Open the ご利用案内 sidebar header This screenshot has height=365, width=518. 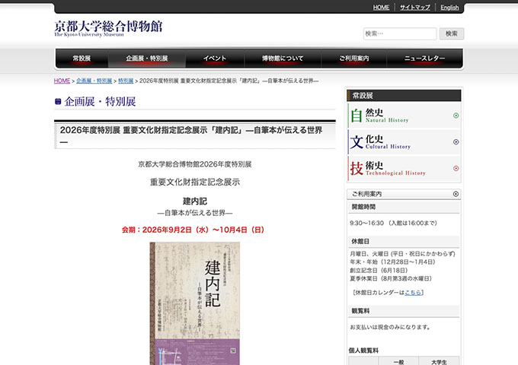tap(404, 194)
